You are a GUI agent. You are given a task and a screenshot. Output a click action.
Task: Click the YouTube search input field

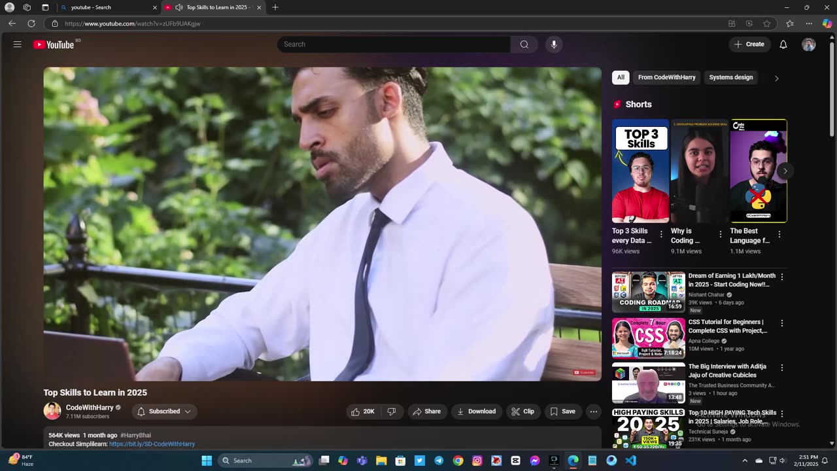coord(394,44)
